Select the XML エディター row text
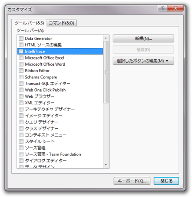 [x=39, y=103]
